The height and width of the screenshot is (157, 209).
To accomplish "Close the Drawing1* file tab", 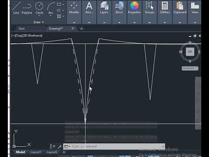I will point(73,28).
